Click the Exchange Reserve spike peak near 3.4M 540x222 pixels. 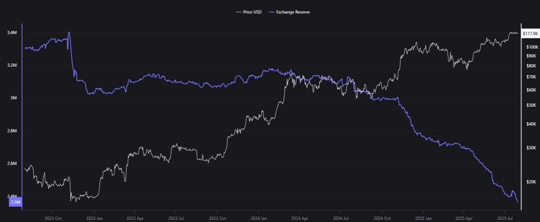click(x=69, y=32)
